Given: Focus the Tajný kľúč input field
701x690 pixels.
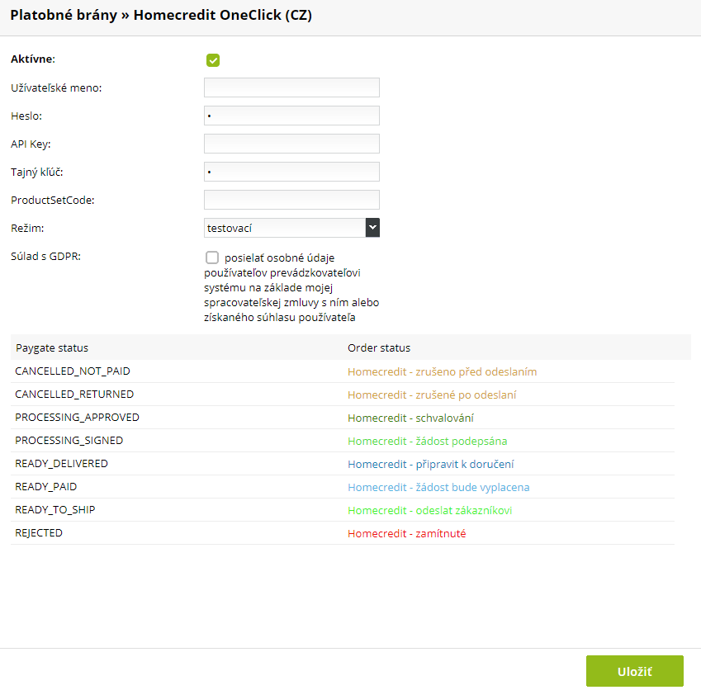Looking at the screenshot, I should coord(291,172).
